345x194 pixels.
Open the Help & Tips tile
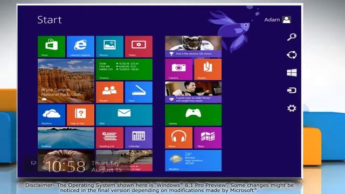[80, 115]
